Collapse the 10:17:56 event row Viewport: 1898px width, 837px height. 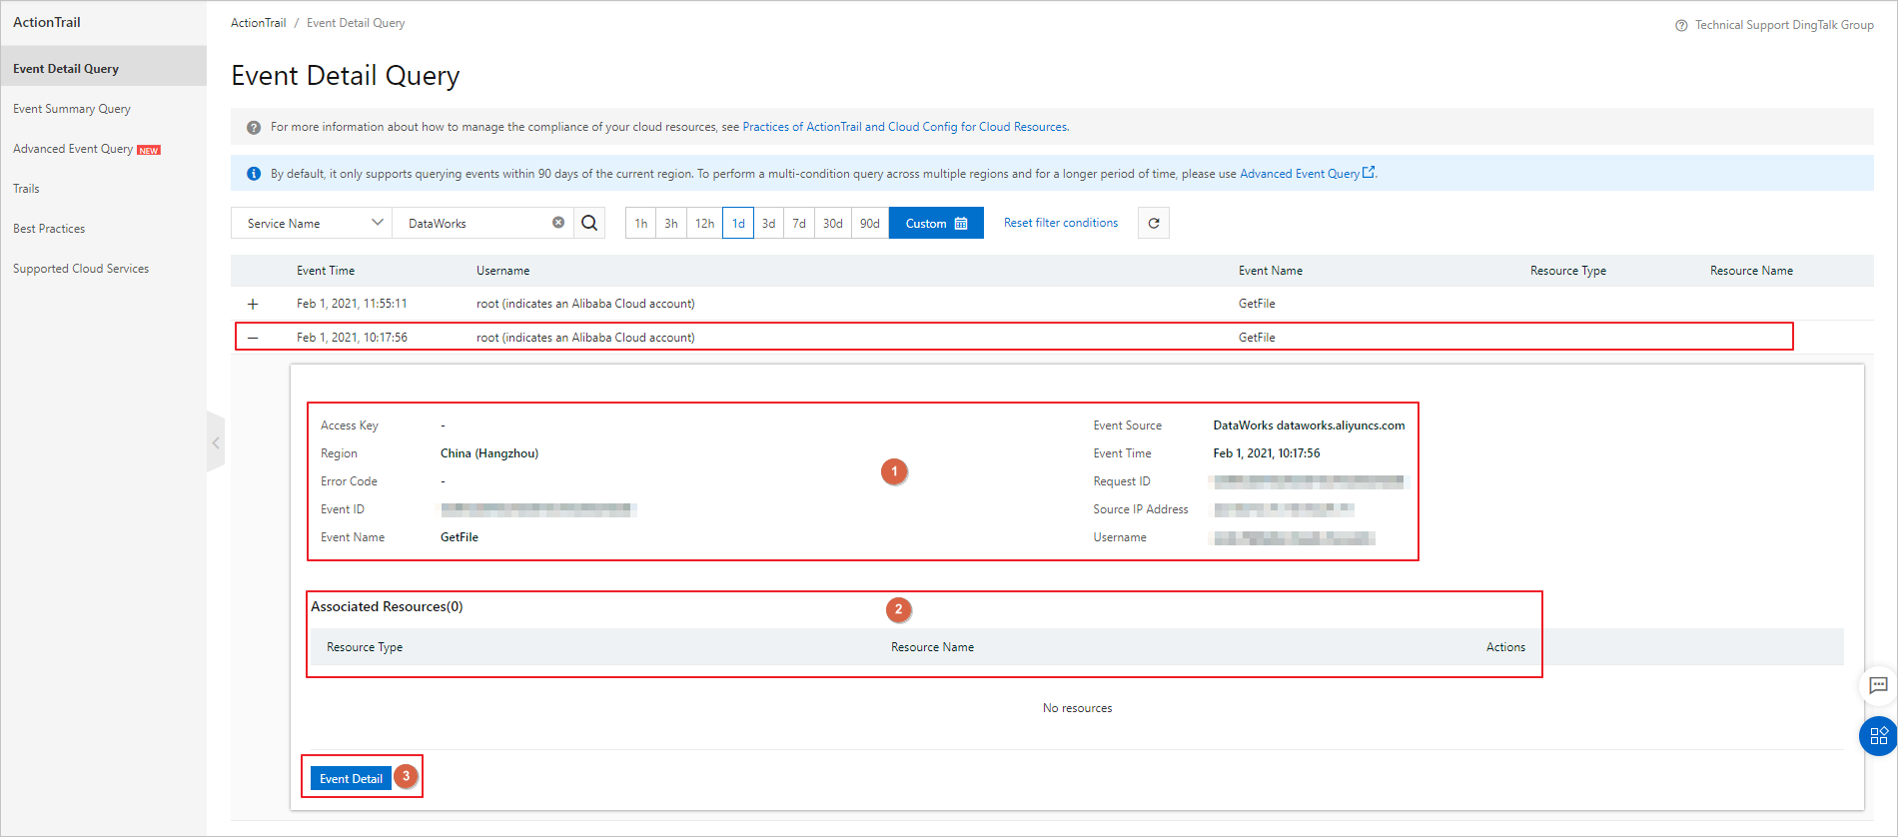[253, 338]
